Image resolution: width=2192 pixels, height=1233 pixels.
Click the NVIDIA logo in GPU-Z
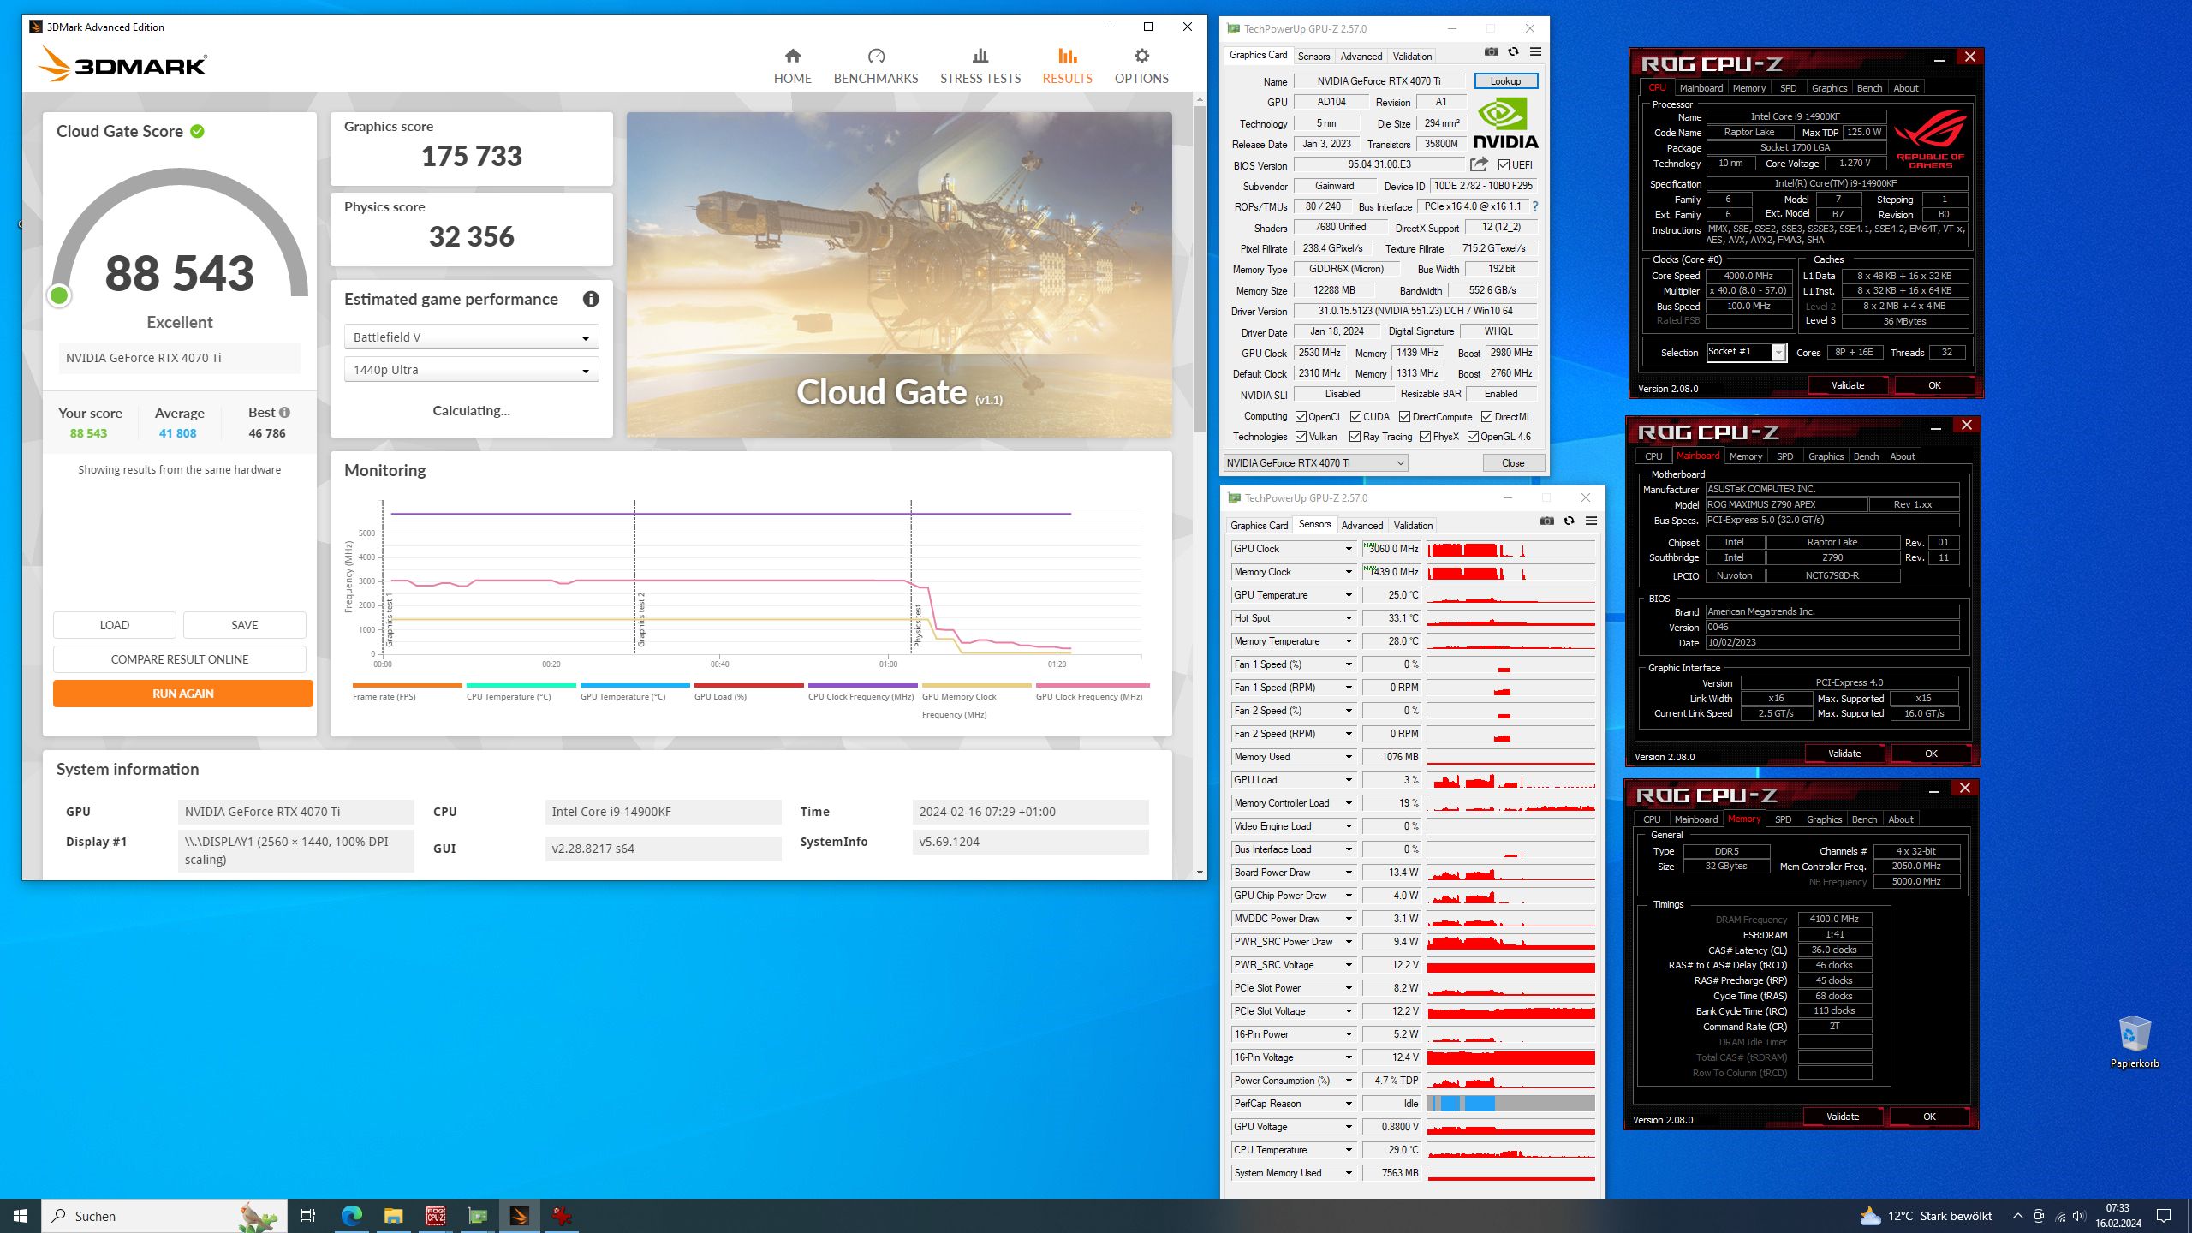1505,123
